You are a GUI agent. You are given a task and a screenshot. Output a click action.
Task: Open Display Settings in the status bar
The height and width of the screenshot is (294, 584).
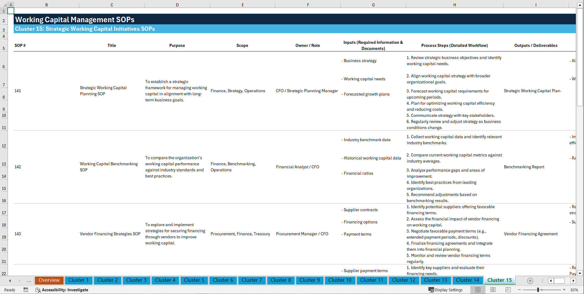tap(446, 290)
